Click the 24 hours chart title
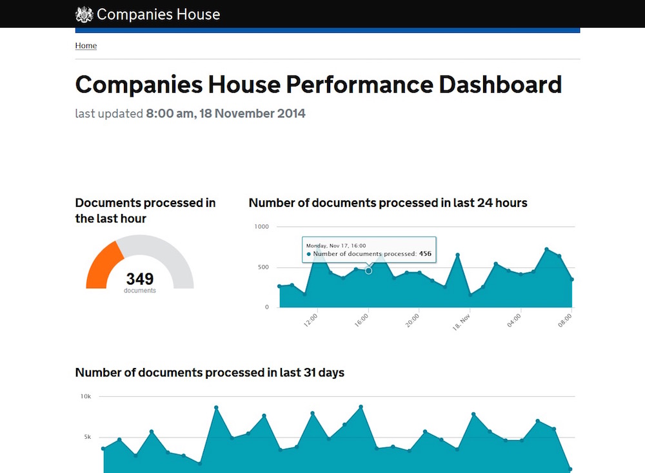The image size is (645, 473). point(388,202)
